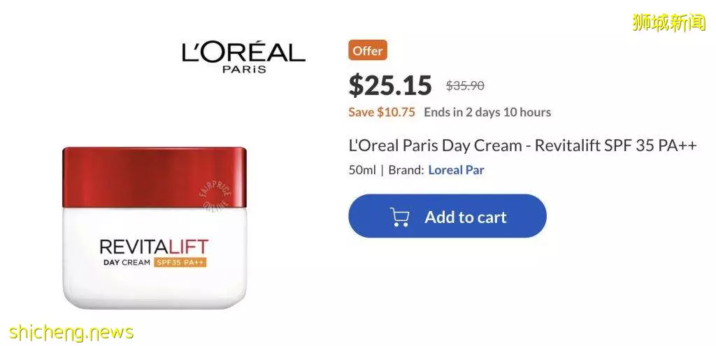Open the Loreal Par brand link
Screen dimensions: 716x346
[456, 170]
